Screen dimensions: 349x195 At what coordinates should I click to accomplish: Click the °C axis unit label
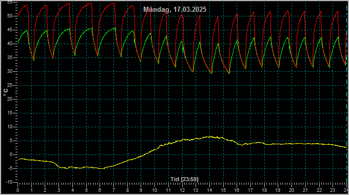[x=6, y=92]
